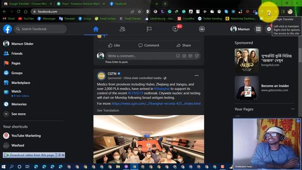302x170 pixels.
Task: Open Messenger icon in Facebook header
Action: click(269, 29)
